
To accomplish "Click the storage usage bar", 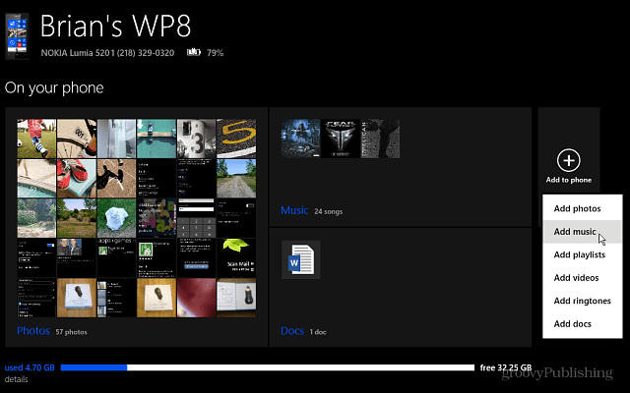I will pyautogui.click(x=267, y=367).
